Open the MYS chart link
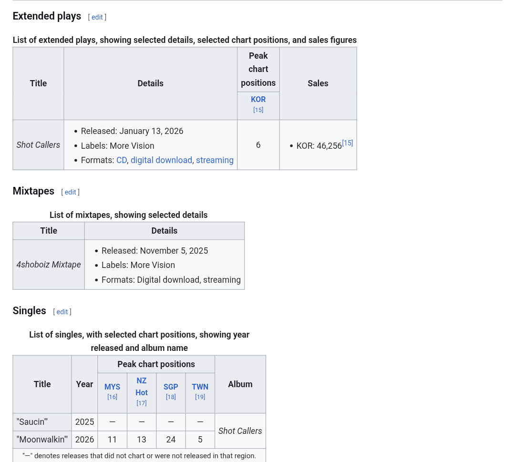 click(113, 387)
